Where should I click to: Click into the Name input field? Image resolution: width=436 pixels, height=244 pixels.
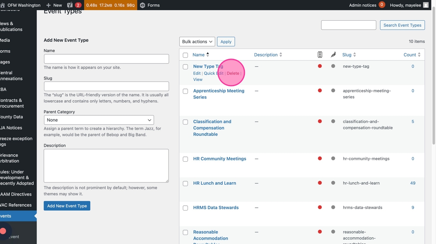[x=106, y=59]
